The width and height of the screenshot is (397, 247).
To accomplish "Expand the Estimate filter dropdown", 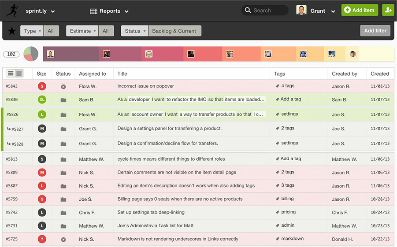I will (x=82, y=31).
